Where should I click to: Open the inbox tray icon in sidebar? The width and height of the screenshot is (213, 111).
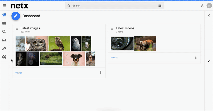pyautogui.click(x=4, y=40)
